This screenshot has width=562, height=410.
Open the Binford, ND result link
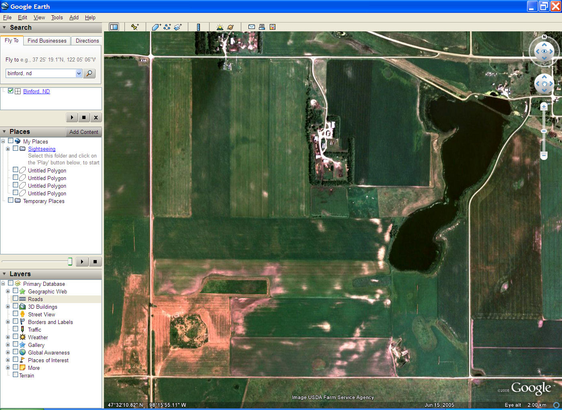coord(37,91)
